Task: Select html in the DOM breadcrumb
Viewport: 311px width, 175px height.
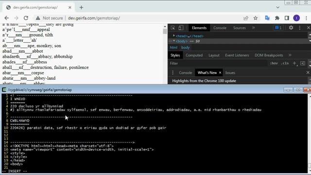Action: [173, 48]
